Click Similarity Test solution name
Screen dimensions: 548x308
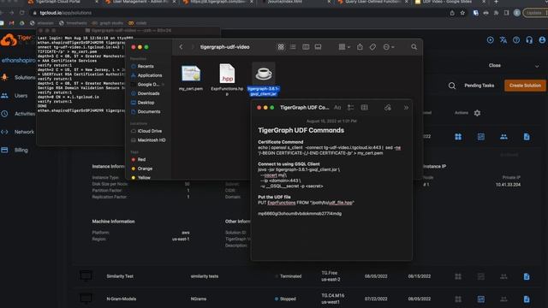[x=120, y=276]
